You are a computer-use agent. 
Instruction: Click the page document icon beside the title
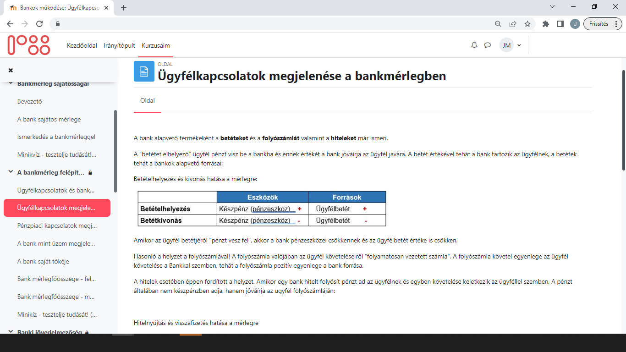(x=144, y=71)
